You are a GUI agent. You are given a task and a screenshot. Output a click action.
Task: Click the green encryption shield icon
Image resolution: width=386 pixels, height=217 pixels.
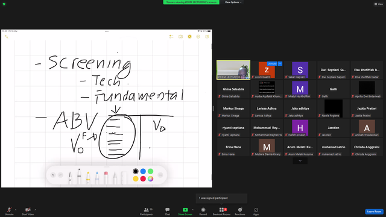pyautogui.click(x=4, y=4)
